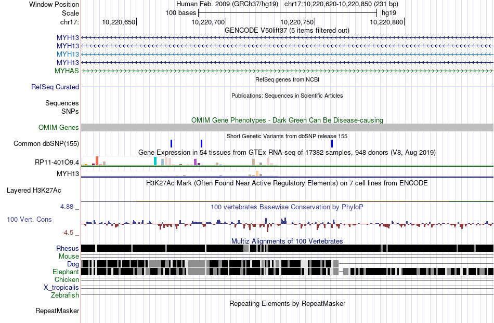Click the Rhesus alignment row label

click(x=68, y=248)
